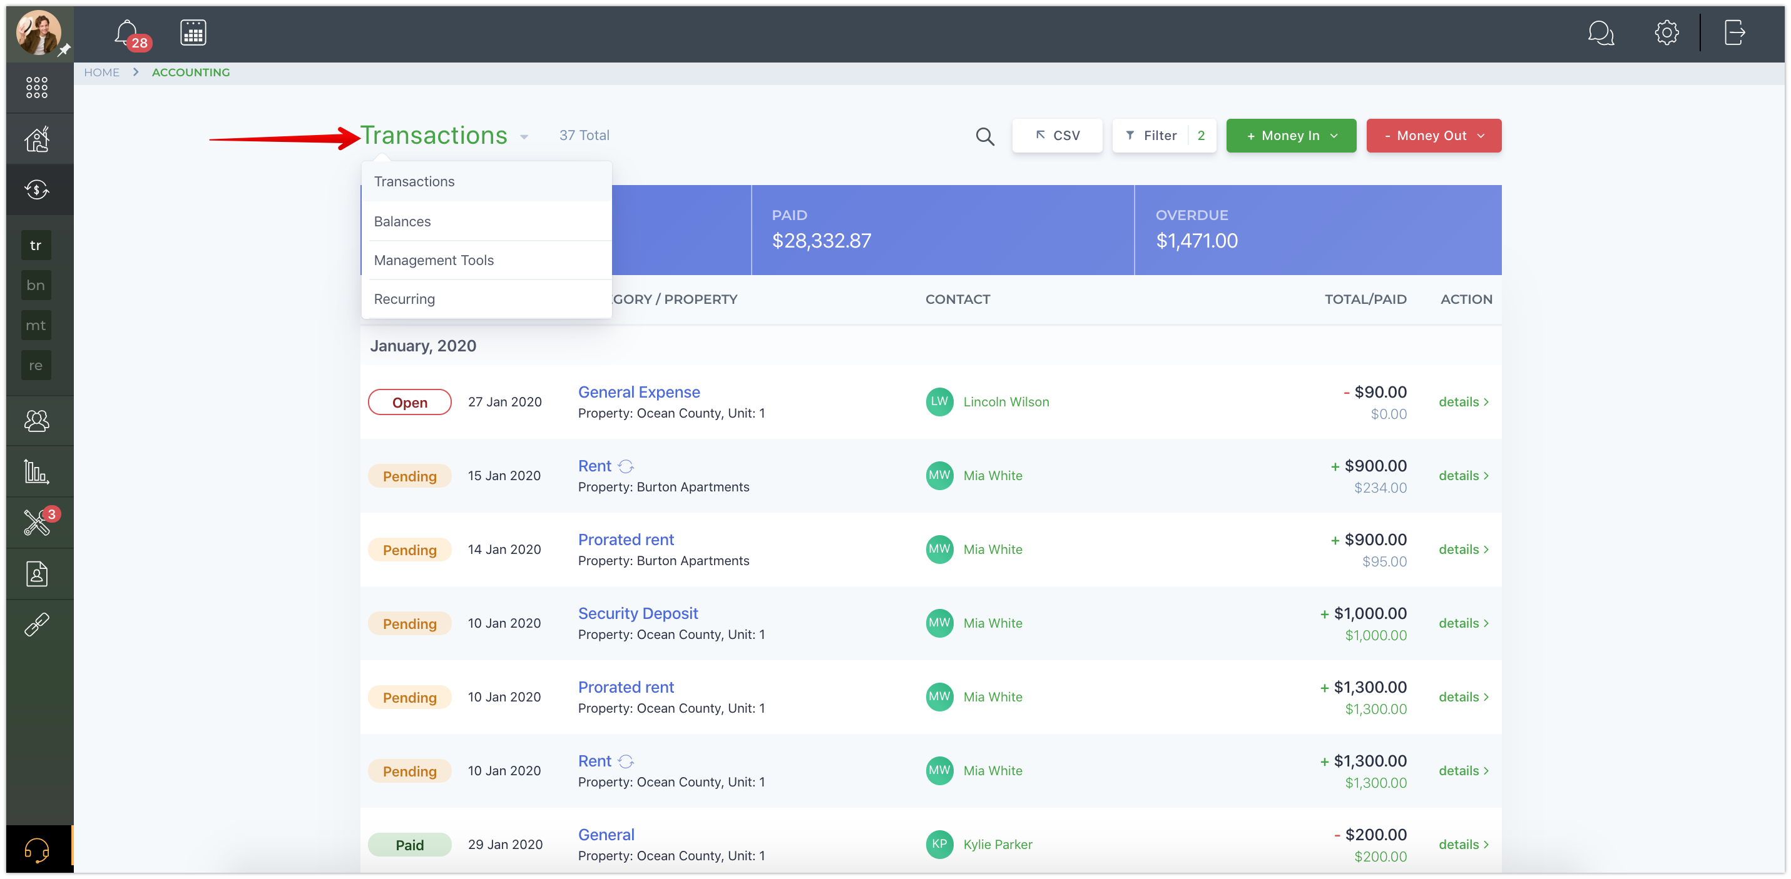This screenshot has width=1791, height=879.
Task: Open the Money In dropdown
Action: point(1290,136)
